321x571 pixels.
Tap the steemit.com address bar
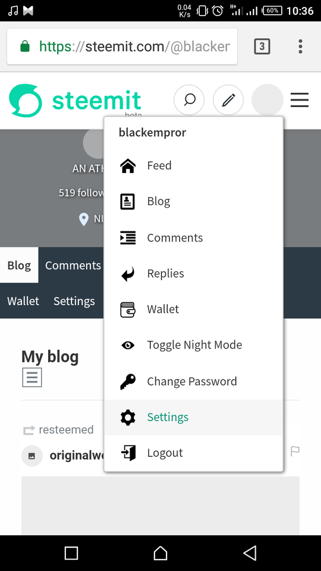coord(122,46)
